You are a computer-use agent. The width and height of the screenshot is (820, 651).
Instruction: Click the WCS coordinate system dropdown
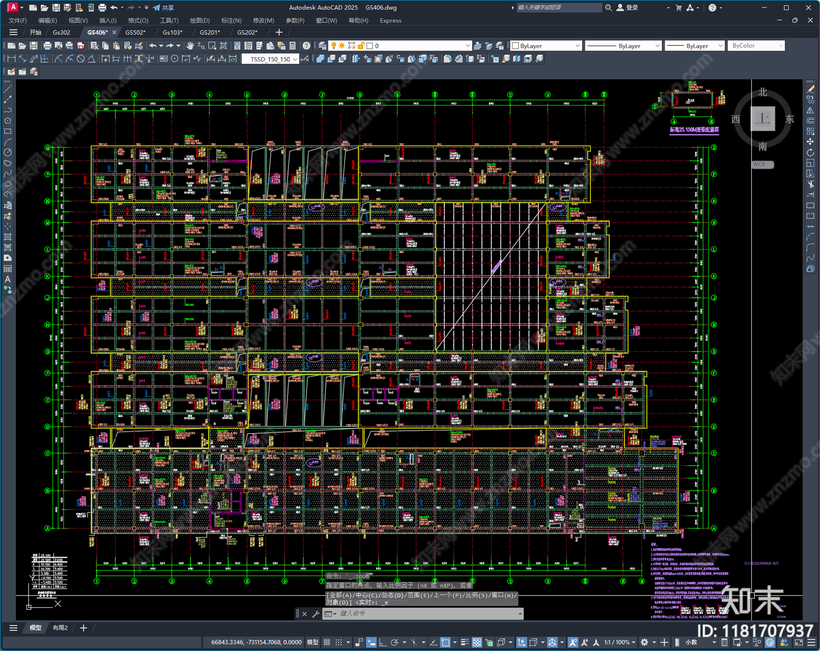point(763,165)
